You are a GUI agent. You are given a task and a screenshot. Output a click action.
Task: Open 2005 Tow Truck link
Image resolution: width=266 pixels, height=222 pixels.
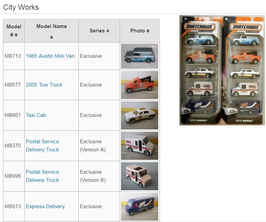click(x=44, y=84)
